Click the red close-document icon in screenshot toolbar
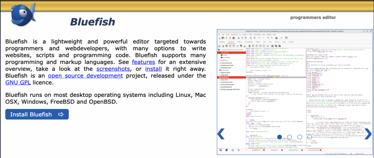Screen dimensions: 374x158 233,38
